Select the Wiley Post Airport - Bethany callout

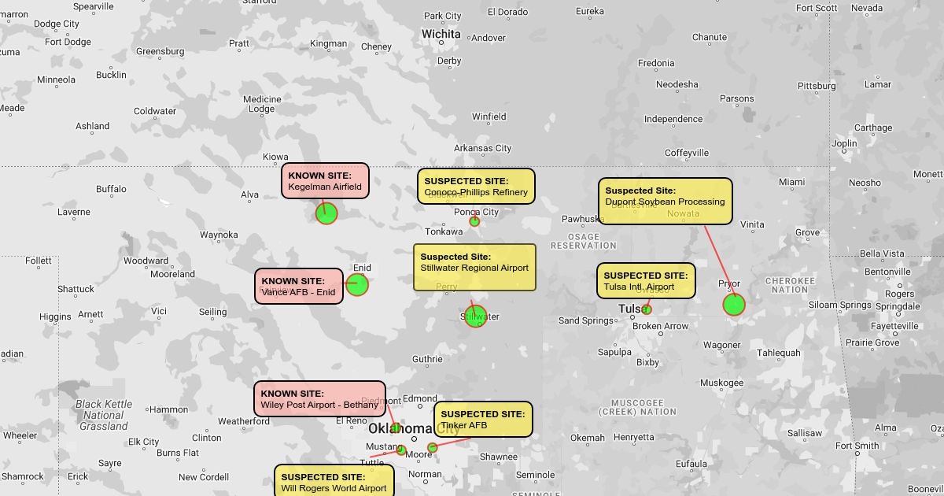[x=319, y=398]
